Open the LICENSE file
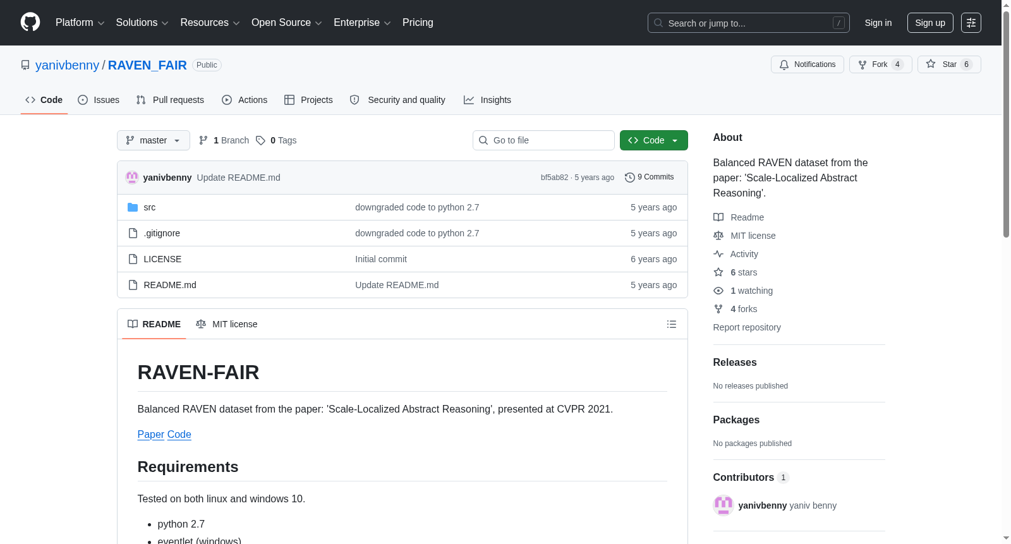This screenshot has height=544, width=1011. coord(162,259)
